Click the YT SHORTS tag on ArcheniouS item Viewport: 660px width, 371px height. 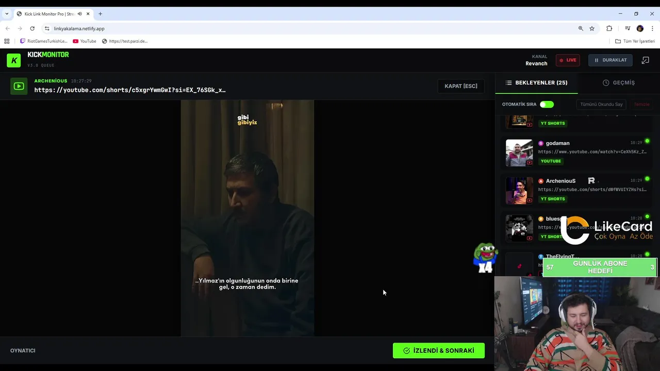[x=553, y=199]
